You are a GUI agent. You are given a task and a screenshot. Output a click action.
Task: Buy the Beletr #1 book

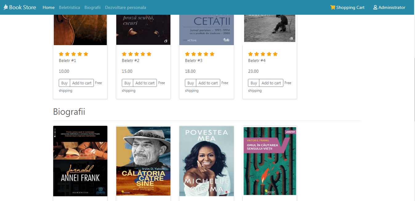[x=64, y=83]
